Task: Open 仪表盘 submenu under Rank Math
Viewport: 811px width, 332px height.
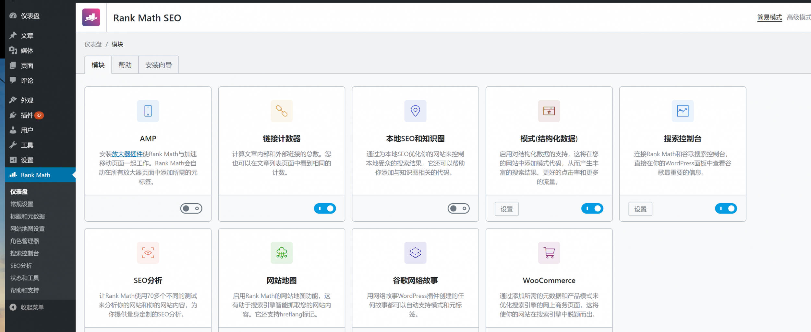Action: pos(19,192)
